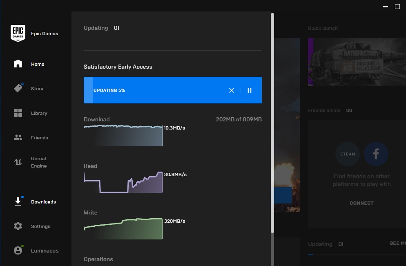Click the bottom-right Updating progress bar
This screenshot has width=406, height=266.
point(357,255)
